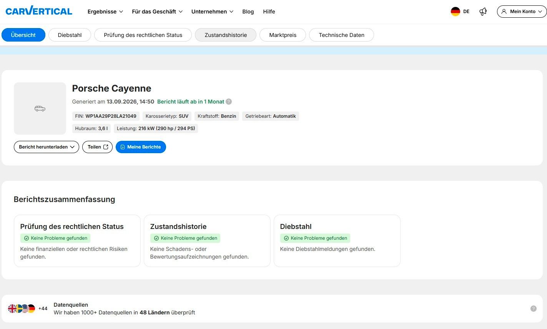The image size is (547, 329).
Task: Switch to Prüfung des rechtlichen Status tab
Action: click(x=143, y=35)
